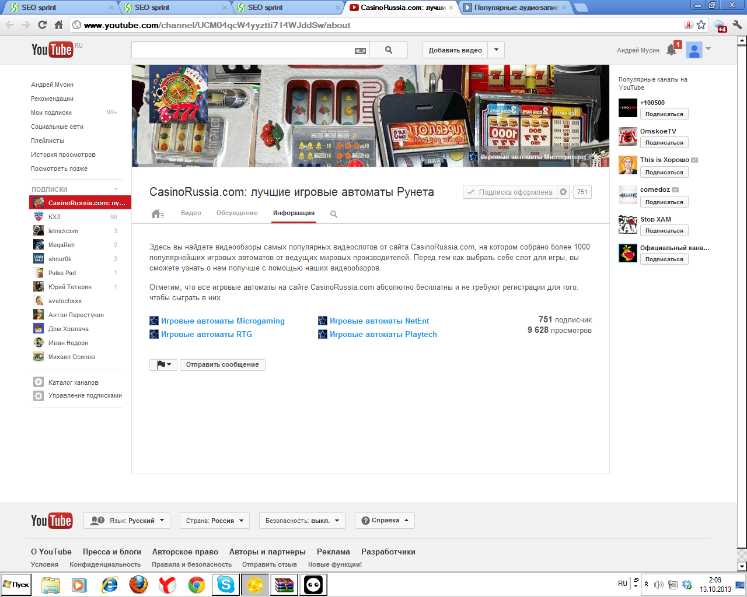Click the taskbar language RU indicator
This screenshot has height=597, width=747.
tap(623, 584)
